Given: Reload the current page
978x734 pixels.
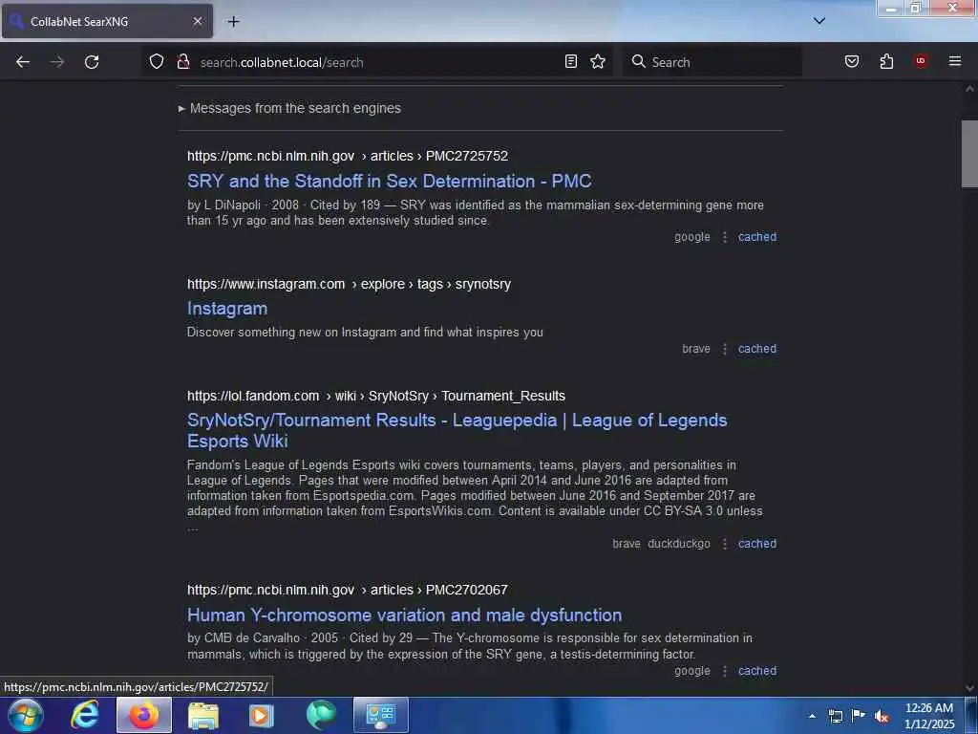Looking at the screenshot, I should pyautogui.click(x=92, y=62).
